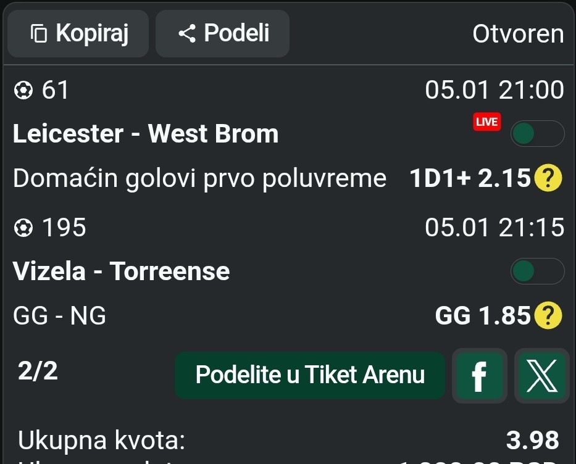Click soccer ball icon next to 61
The height and width of the screenshot is (464, 576).
pos(23,91)
